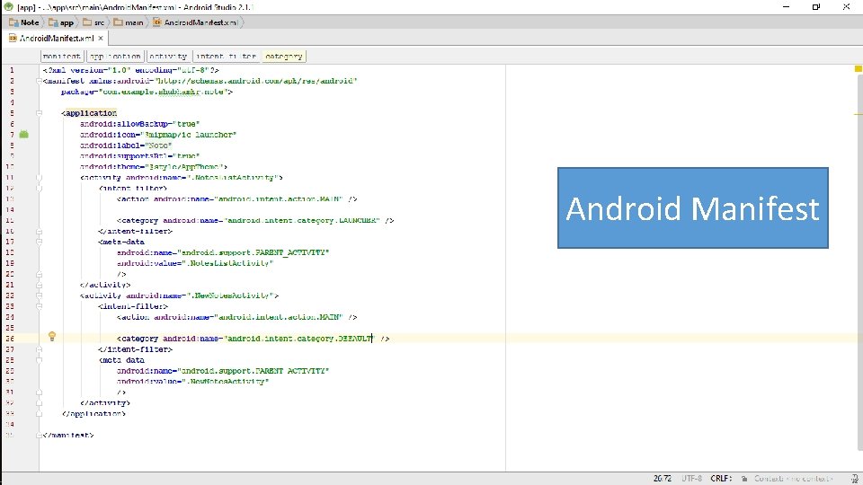The height and width of the screenshot is (485, 863).
Task: Click the 26:72 caret position in status bar
Action: (663, 479)
